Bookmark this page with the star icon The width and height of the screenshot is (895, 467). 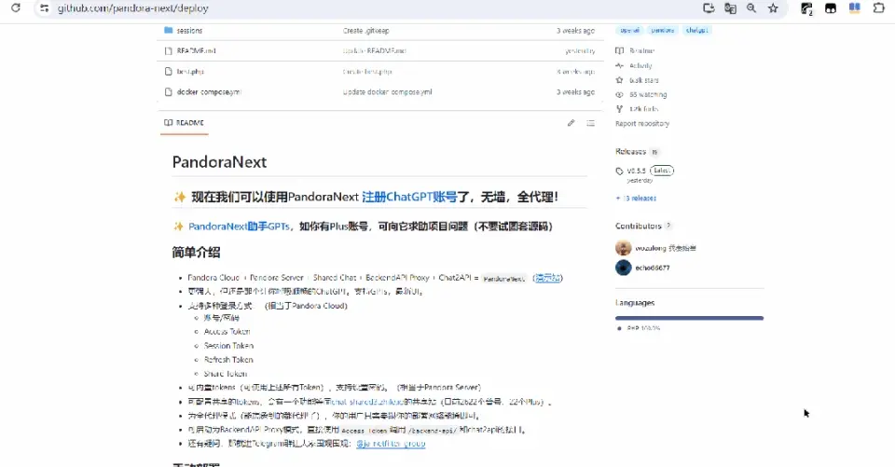click(x=773, y=8)
